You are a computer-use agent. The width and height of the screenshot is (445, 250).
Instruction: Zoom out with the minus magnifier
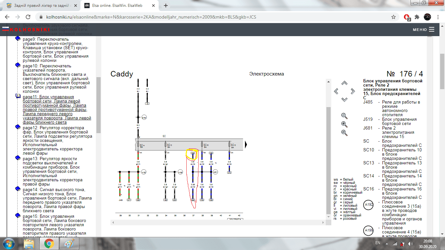click(344, 132)
